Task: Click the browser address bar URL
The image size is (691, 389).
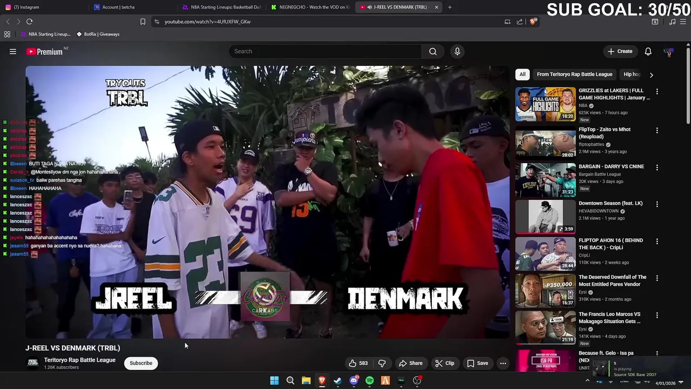Action: pyautogui.click(x=207, y=22)
